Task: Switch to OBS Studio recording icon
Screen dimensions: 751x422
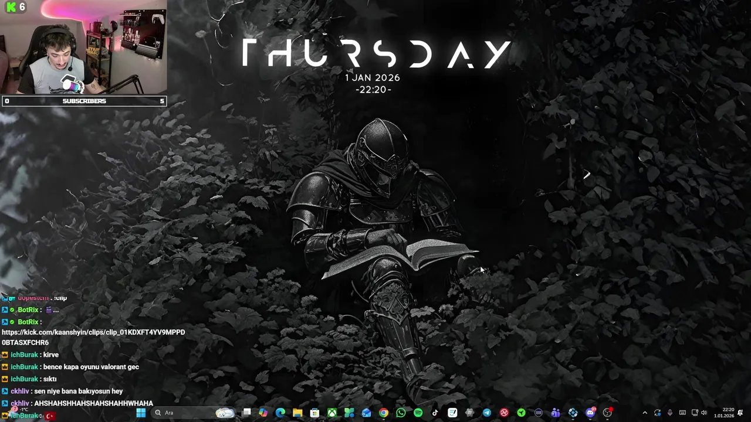Action: pyautogui.click(x=608, y=413)
